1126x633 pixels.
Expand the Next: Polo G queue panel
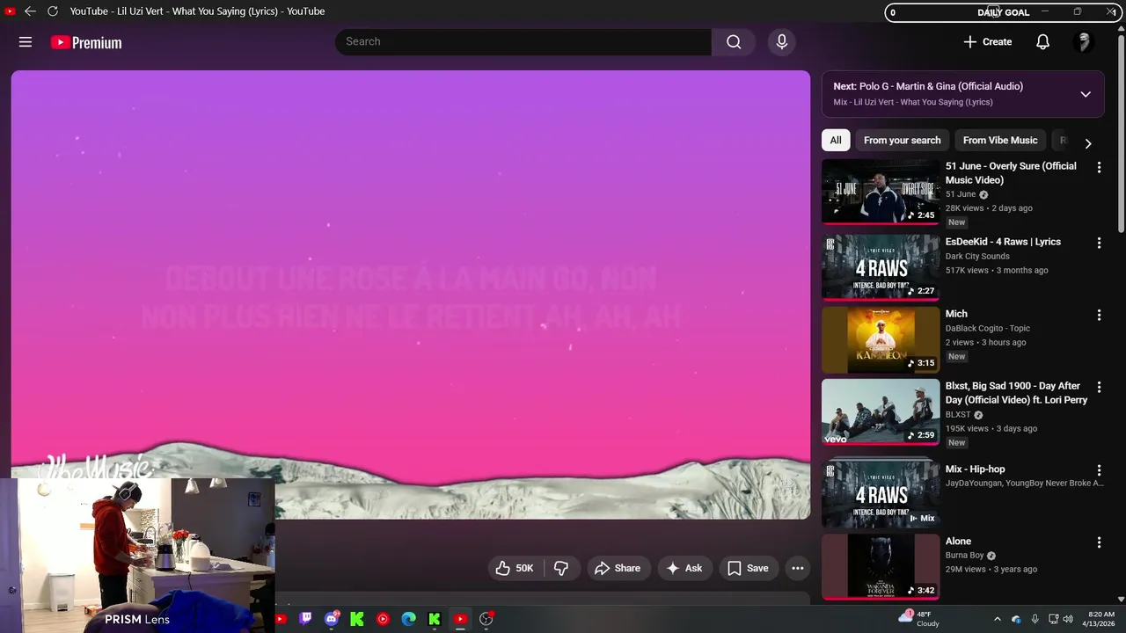click(1086, 94)
